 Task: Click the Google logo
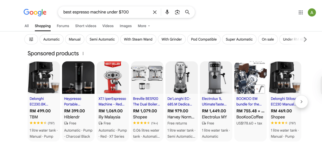tap(35, 12)
